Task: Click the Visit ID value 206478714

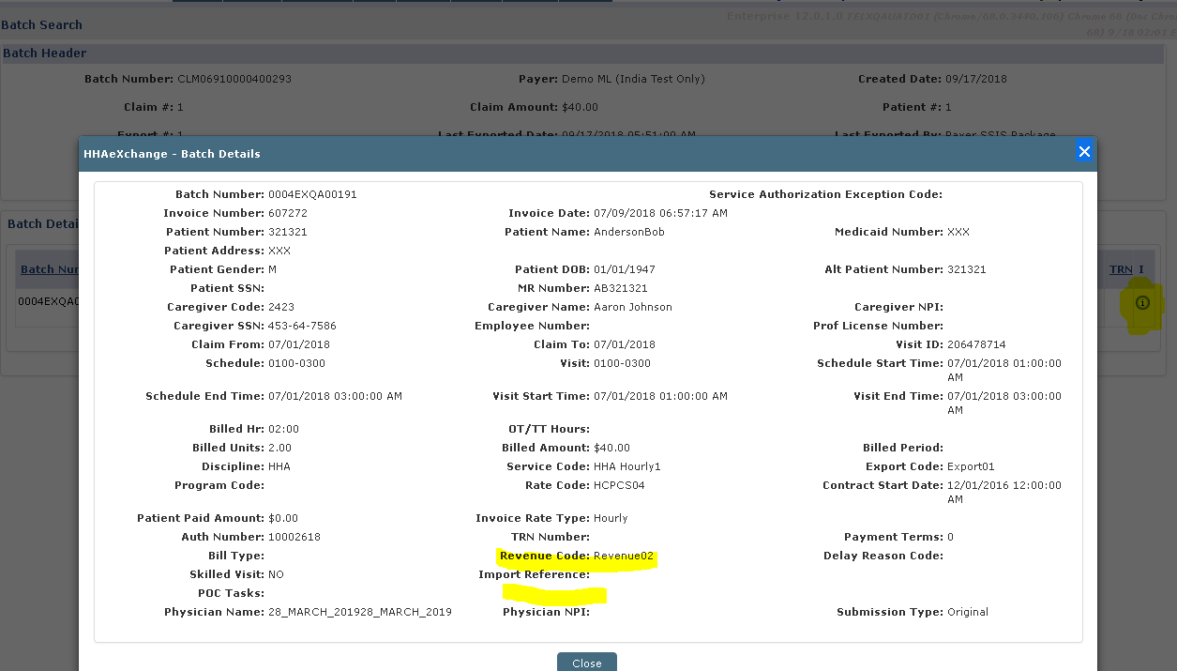Action: [976, 344]
